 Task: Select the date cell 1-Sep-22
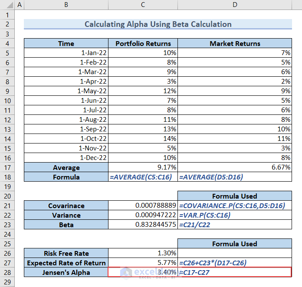pyautogui.click(x=66, y=129)
